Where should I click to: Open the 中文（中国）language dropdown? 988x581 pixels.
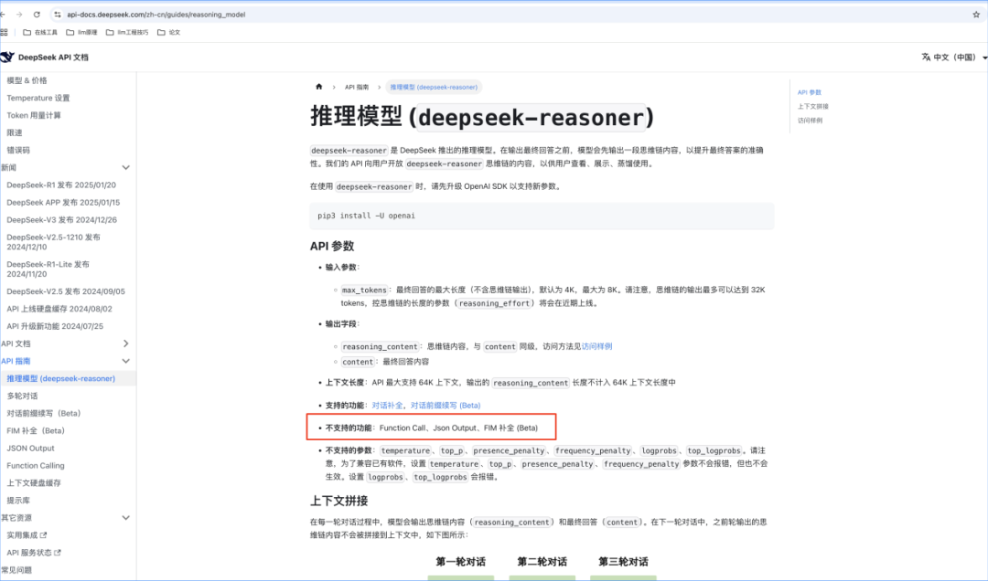pyautogui.click(x=954, y=58)
